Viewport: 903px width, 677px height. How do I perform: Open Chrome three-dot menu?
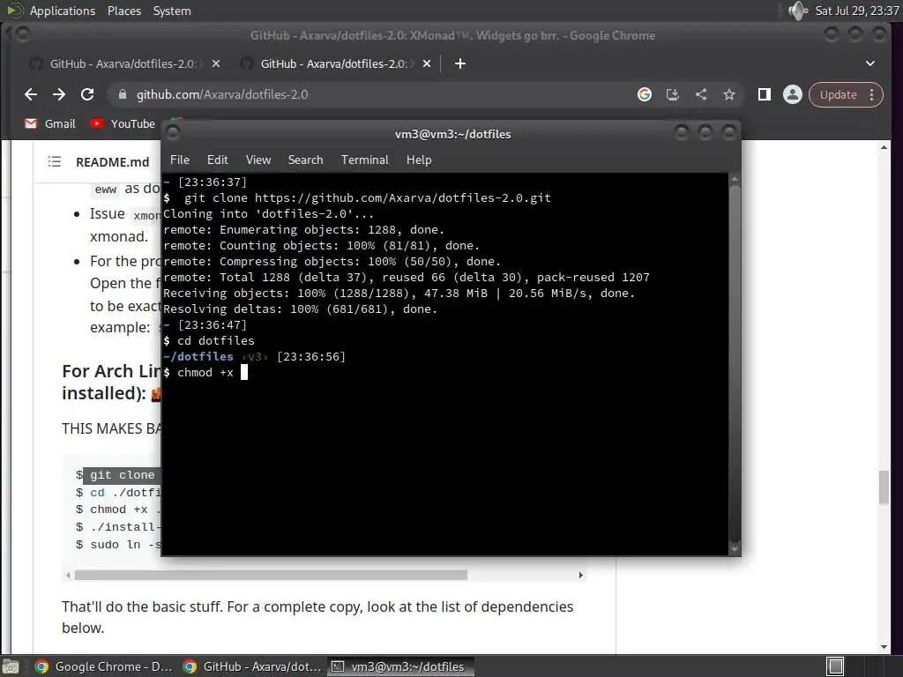tap(872, 95)
